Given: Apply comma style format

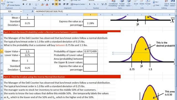Looking at the screenshot, I should click(98, 4).
